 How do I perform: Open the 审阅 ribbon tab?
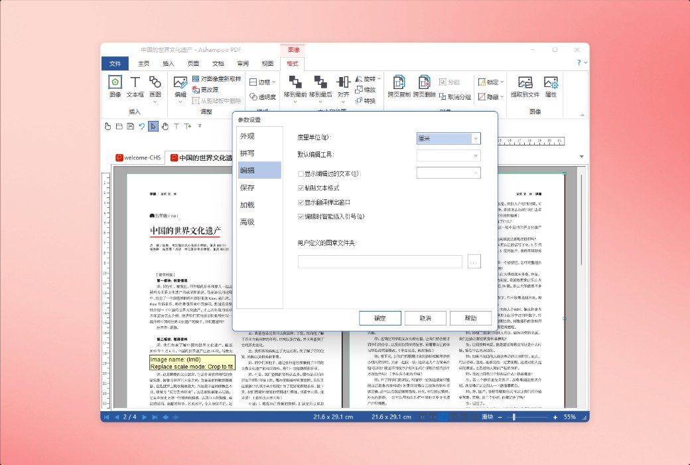[x=242, y=64]
